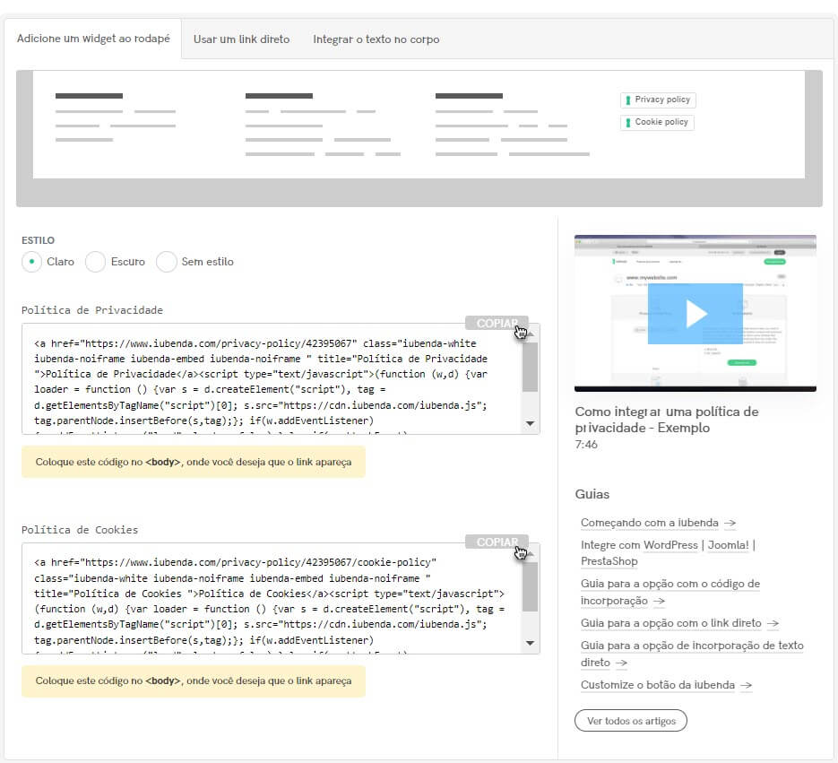The width and height of the screenshot is (838, 763).
Task: Copy the Política de Cookies code
Action: click(x=497, y=542)
